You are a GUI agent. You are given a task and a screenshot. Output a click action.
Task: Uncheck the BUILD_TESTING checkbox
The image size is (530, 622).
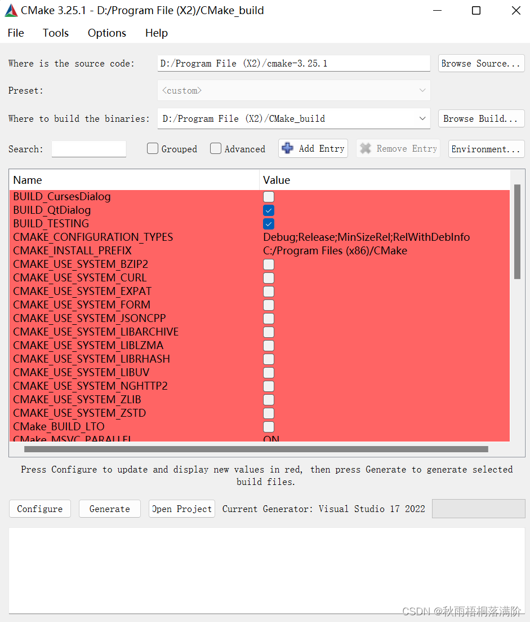point(269,224)
